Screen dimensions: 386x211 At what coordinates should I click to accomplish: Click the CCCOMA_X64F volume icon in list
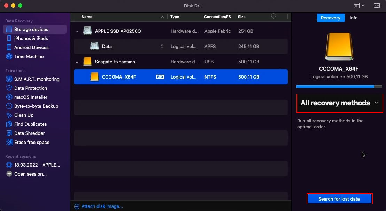pyautogui.click(x=94, y=77)
